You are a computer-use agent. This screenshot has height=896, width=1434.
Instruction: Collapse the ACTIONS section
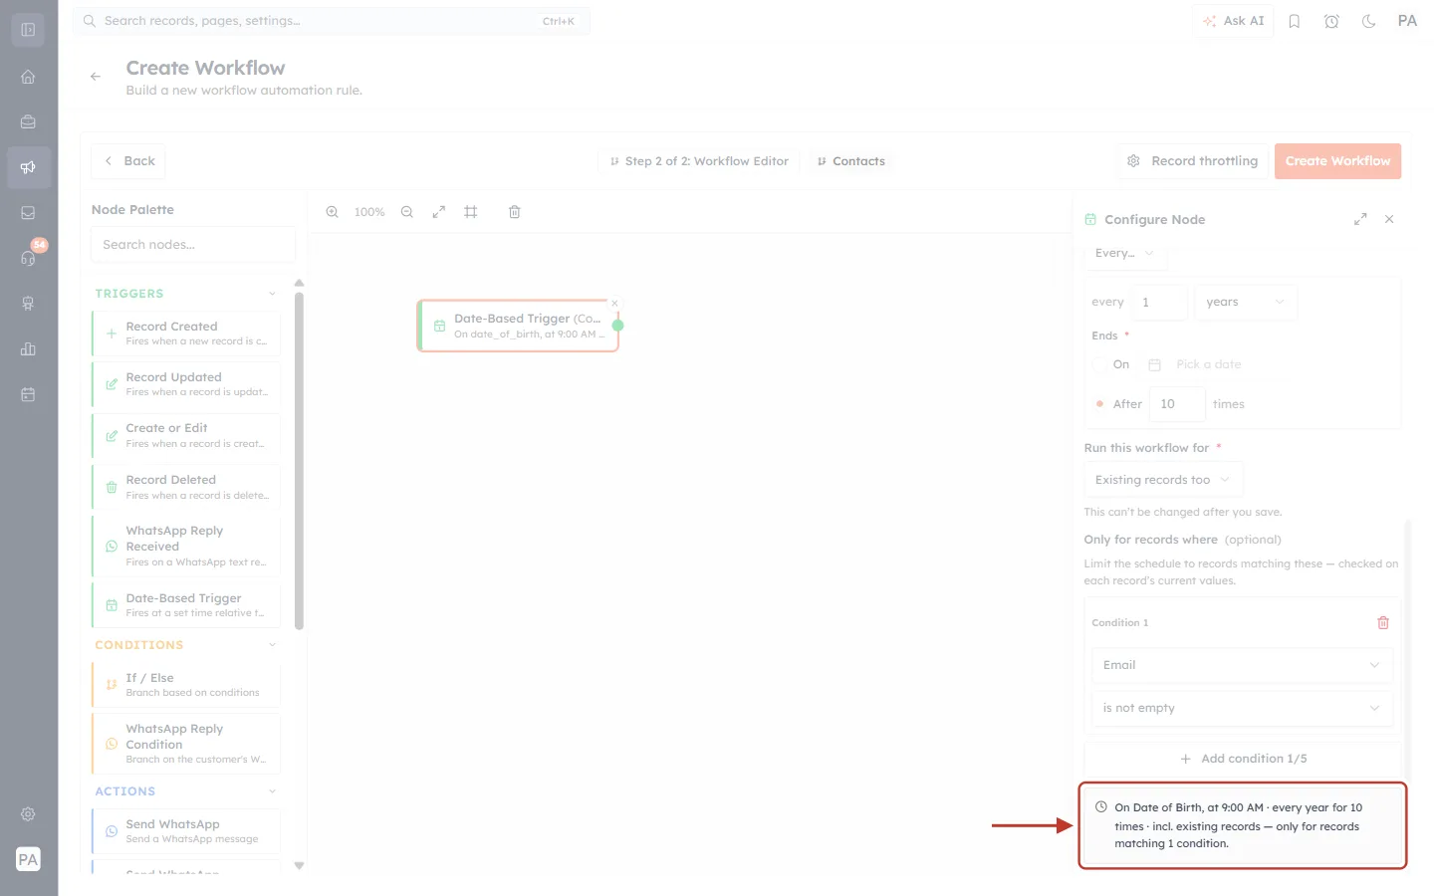[272, 791]
